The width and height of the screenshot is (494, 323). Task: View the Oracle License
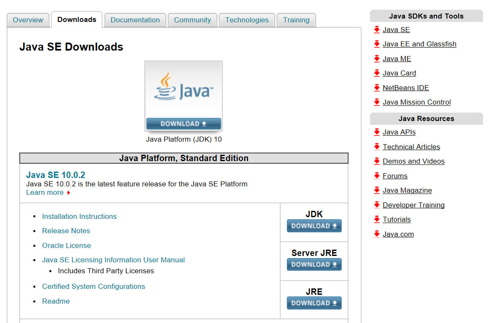[x=67, y=245]
